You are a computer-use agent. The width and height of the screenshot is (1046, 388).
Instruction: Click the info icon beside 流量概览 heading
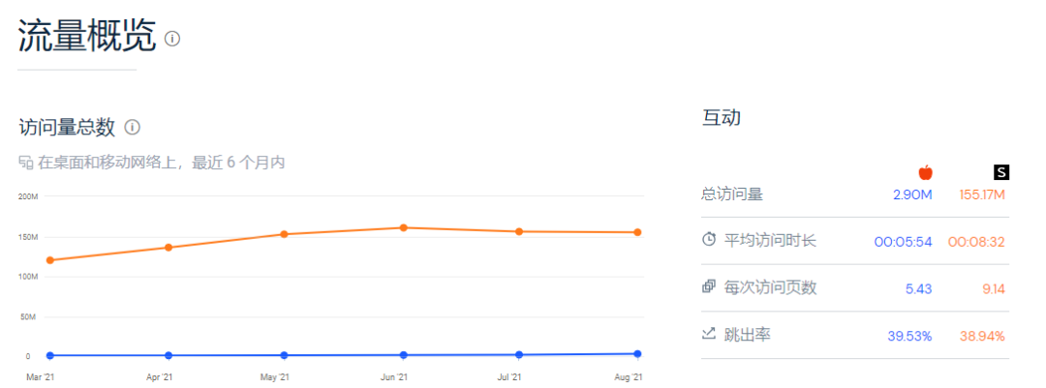tap(172, 39)
